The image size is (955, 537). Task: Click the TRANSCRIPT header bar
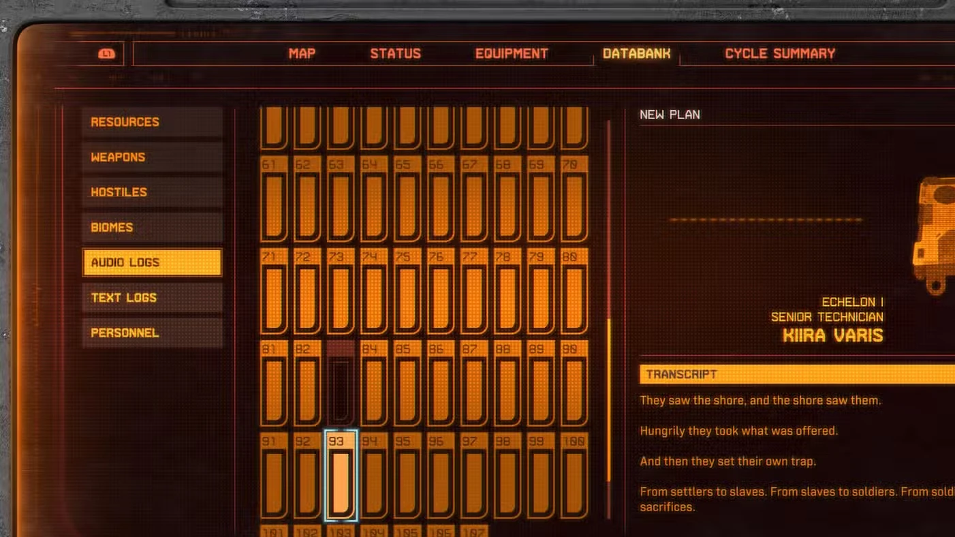pos(797,374)
